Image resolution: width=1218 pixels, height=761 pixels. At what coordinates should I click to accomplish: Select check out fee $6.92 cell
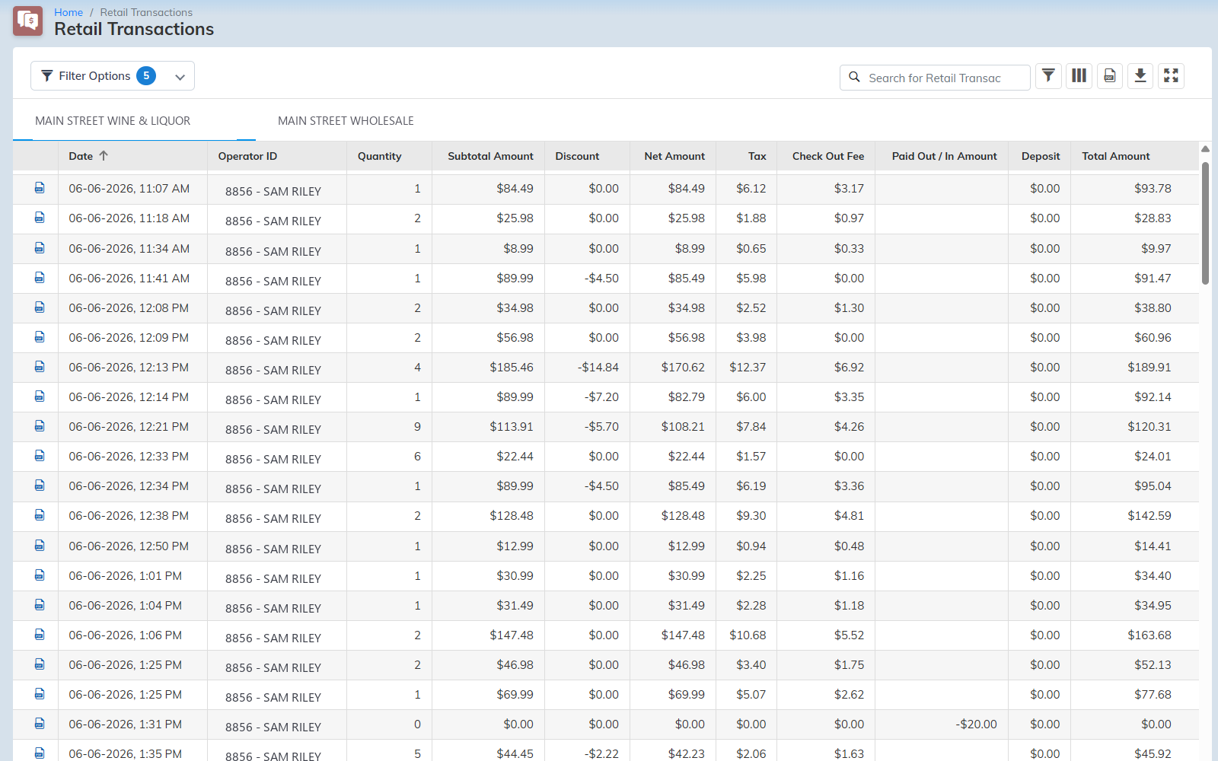826,367
